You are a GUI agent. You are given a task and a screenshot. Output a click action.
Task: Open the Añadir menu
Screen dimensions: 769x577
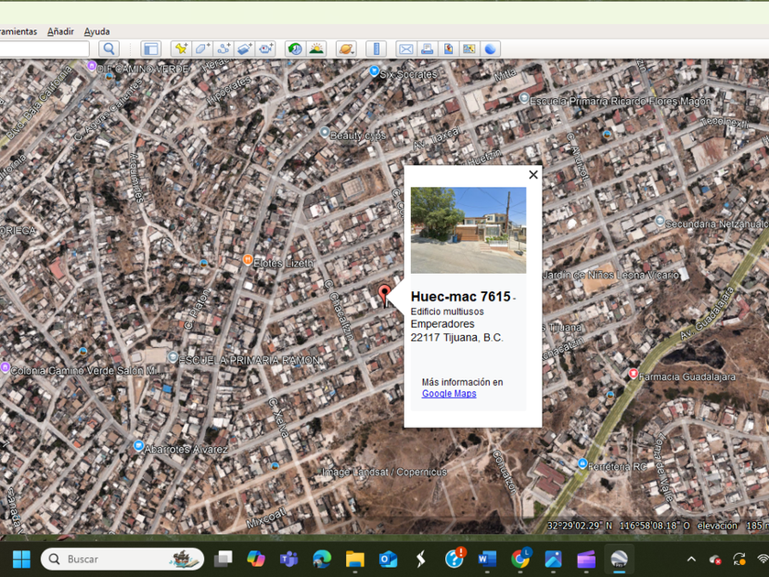(x=60, y=31)
